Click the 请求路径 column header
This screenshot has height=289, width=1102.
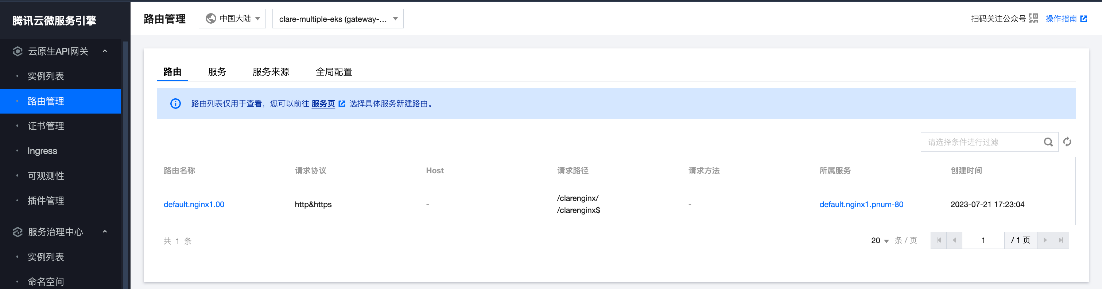pos(573,170)
